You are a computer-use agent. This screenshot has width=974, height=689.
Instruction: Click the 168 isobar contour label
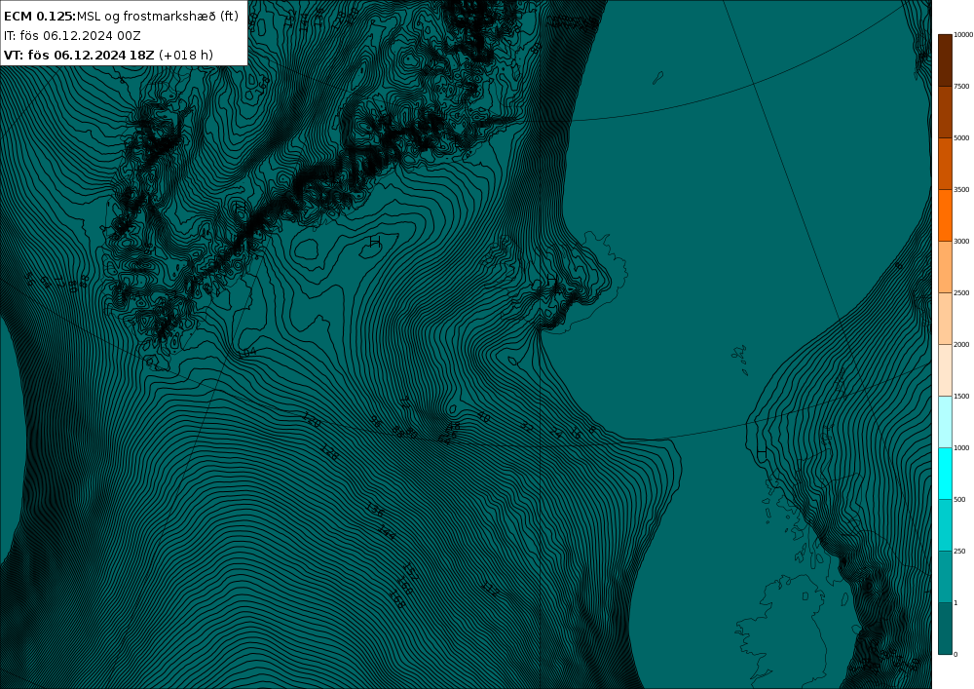(397, 599)
